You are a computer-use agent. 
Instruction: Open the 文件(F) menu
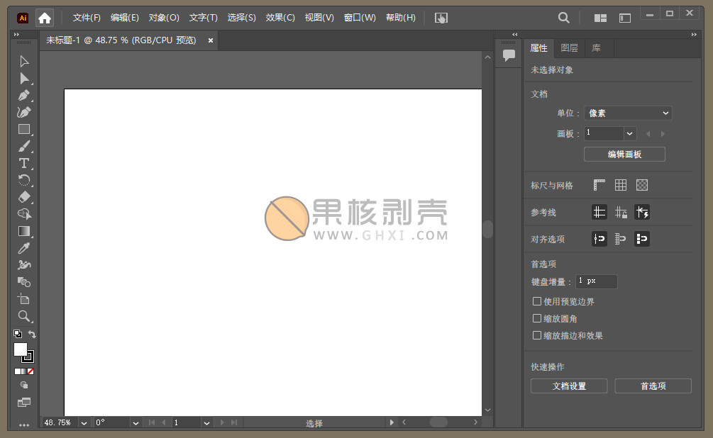[87, 18]
